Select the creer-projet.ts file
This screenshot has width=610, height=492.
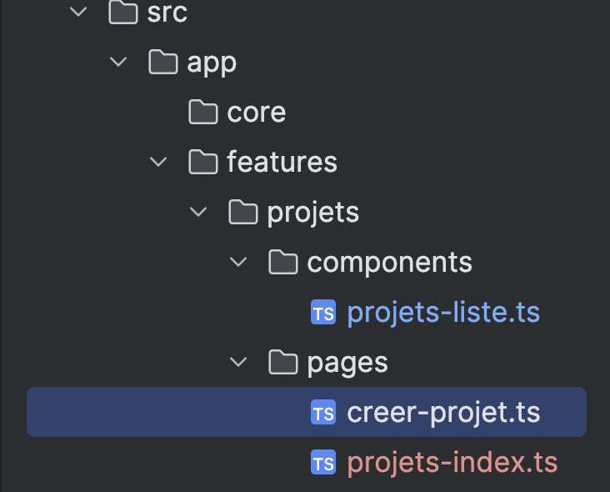pyautogui.click(x=443, y=412)
